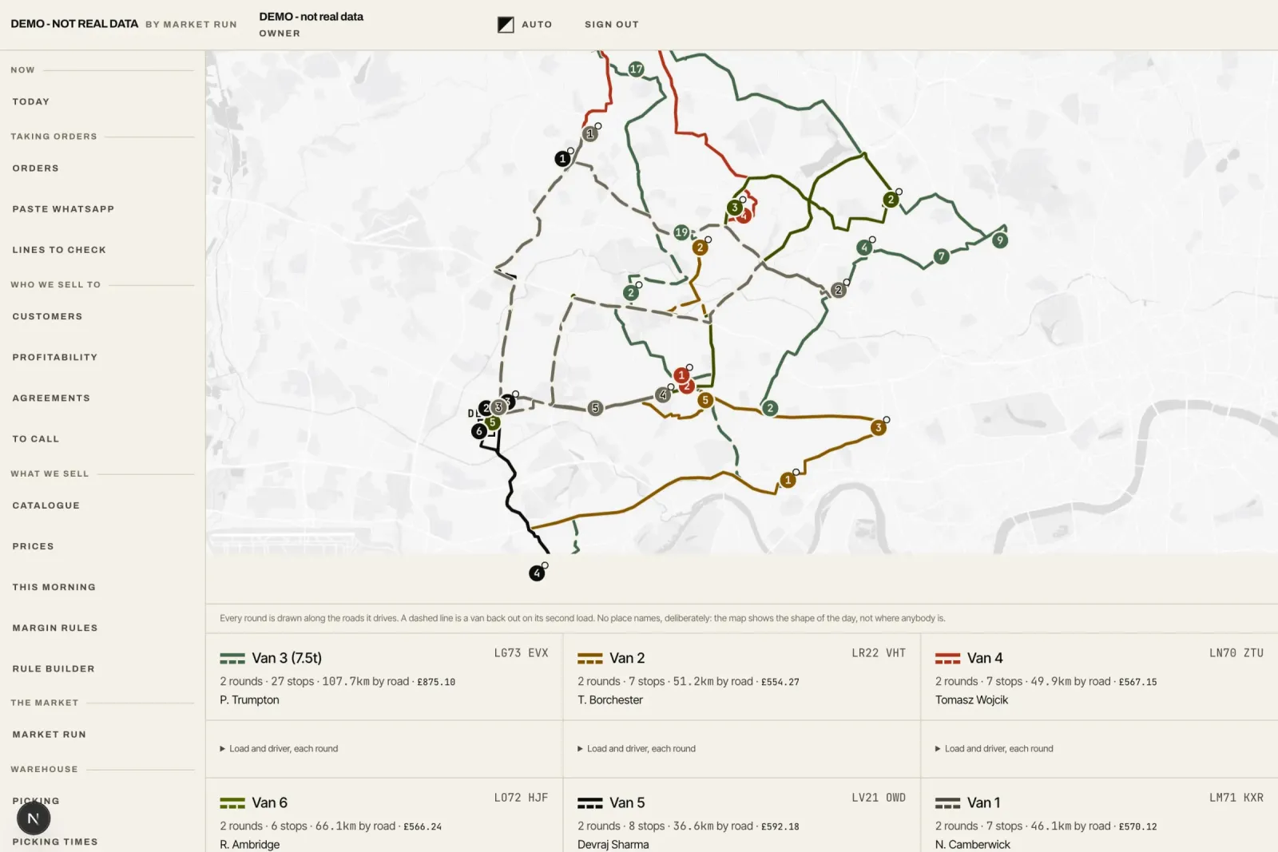Screen dimensions: 1278x852
Task: Click the Van 4 red line swatch
Action: point(947,659)
